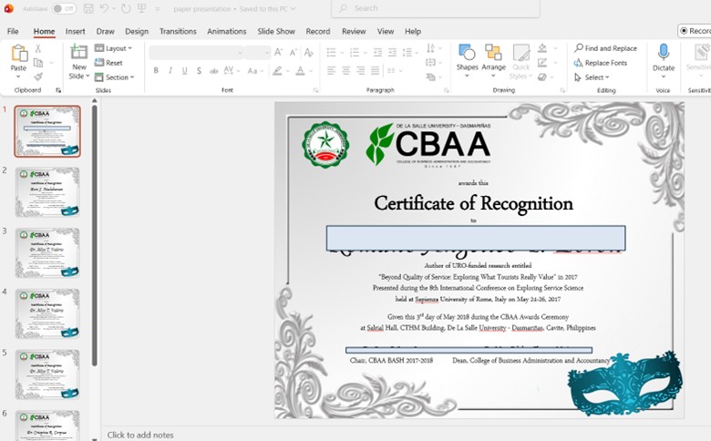Toggle Align Right paragraph
The width and height of the screenshot is (711, 441).
coord(360,71)
